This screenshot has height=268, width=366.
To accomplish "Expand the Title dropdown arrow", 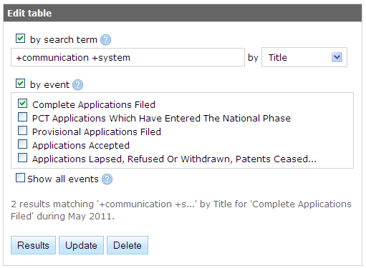I will point(337,57).
